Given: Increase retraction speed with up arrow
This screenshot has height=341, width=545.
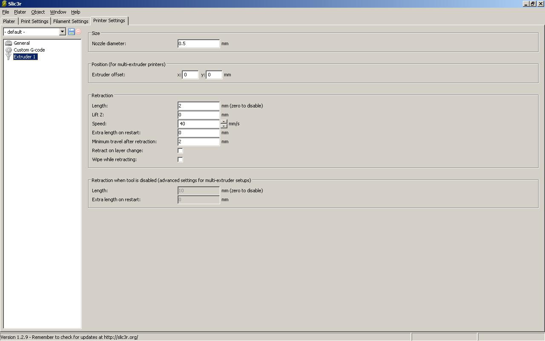Looking at the screenshot, I should pyautogui.click(x=224, y=121).
